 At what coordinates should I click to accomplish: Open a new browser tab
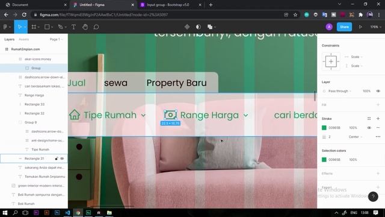211,5
